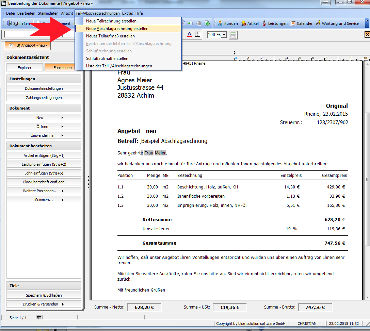Click the Zahlungsbedingungen button
This screenshot has height=331, width=370.
(44, 98)
